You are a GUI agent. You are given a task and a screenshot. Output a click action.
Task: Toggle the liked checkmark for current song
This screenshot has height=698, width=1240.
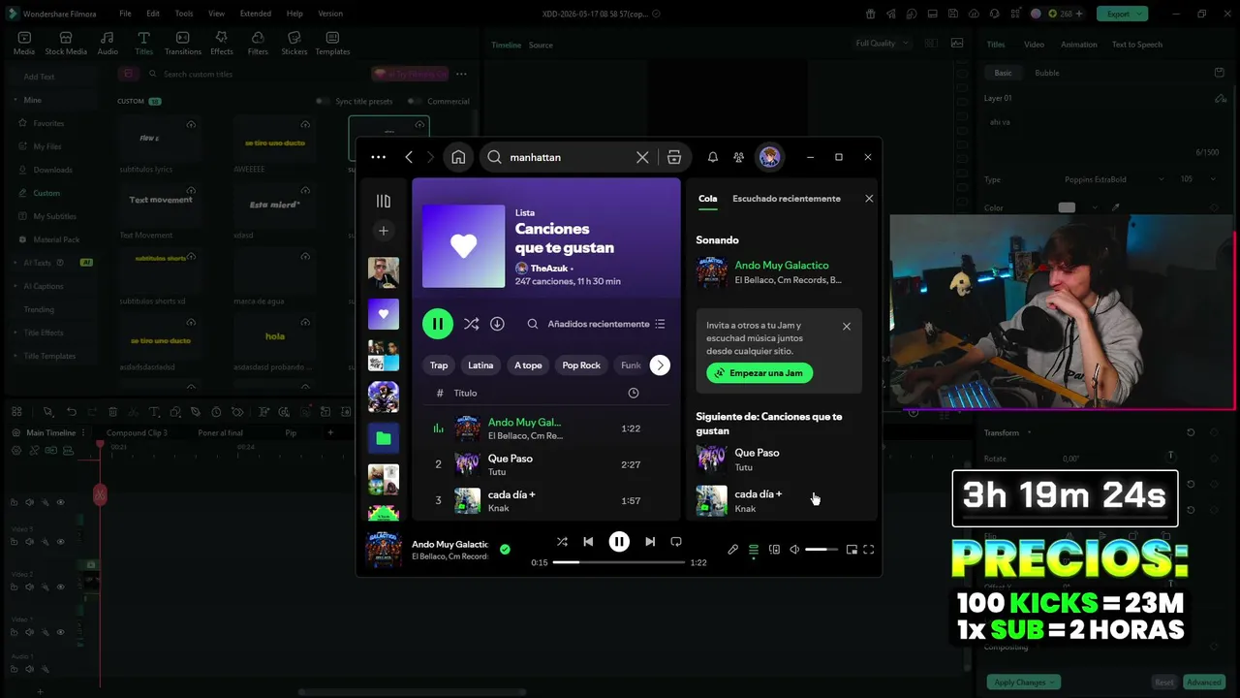(x=505, y=550)
